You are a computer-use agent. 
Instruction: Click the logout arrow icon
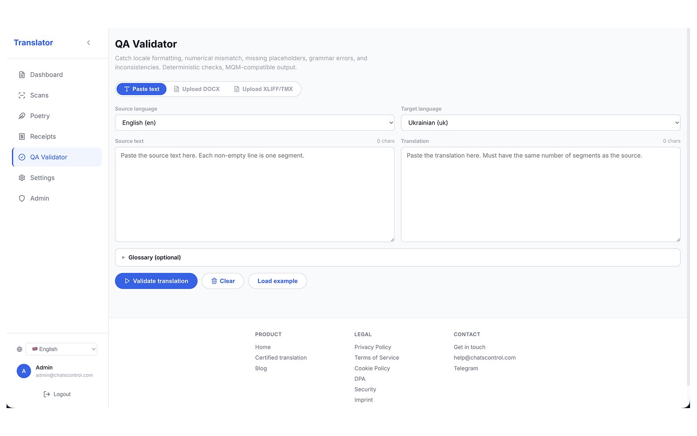47,394
